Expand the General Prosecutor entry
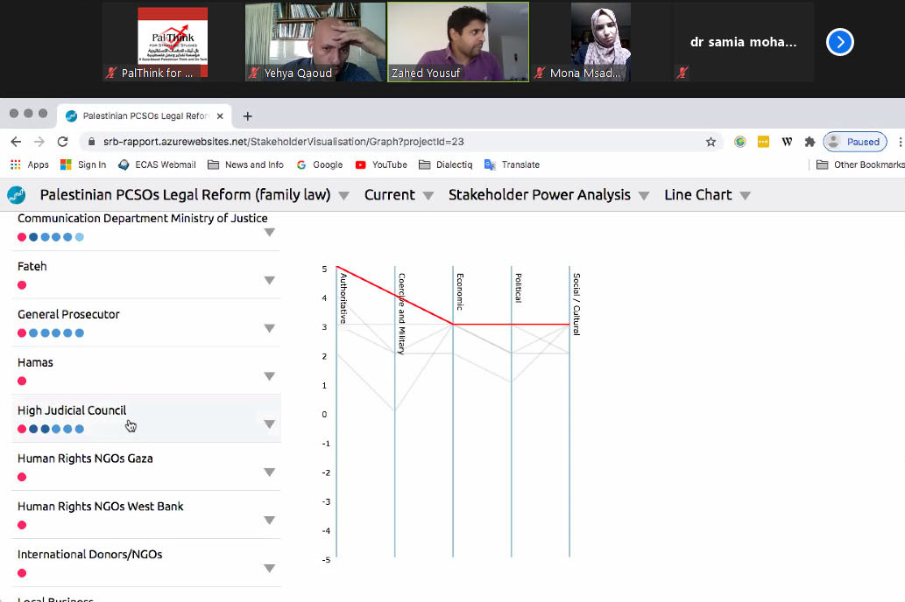 tap(270, 328)
